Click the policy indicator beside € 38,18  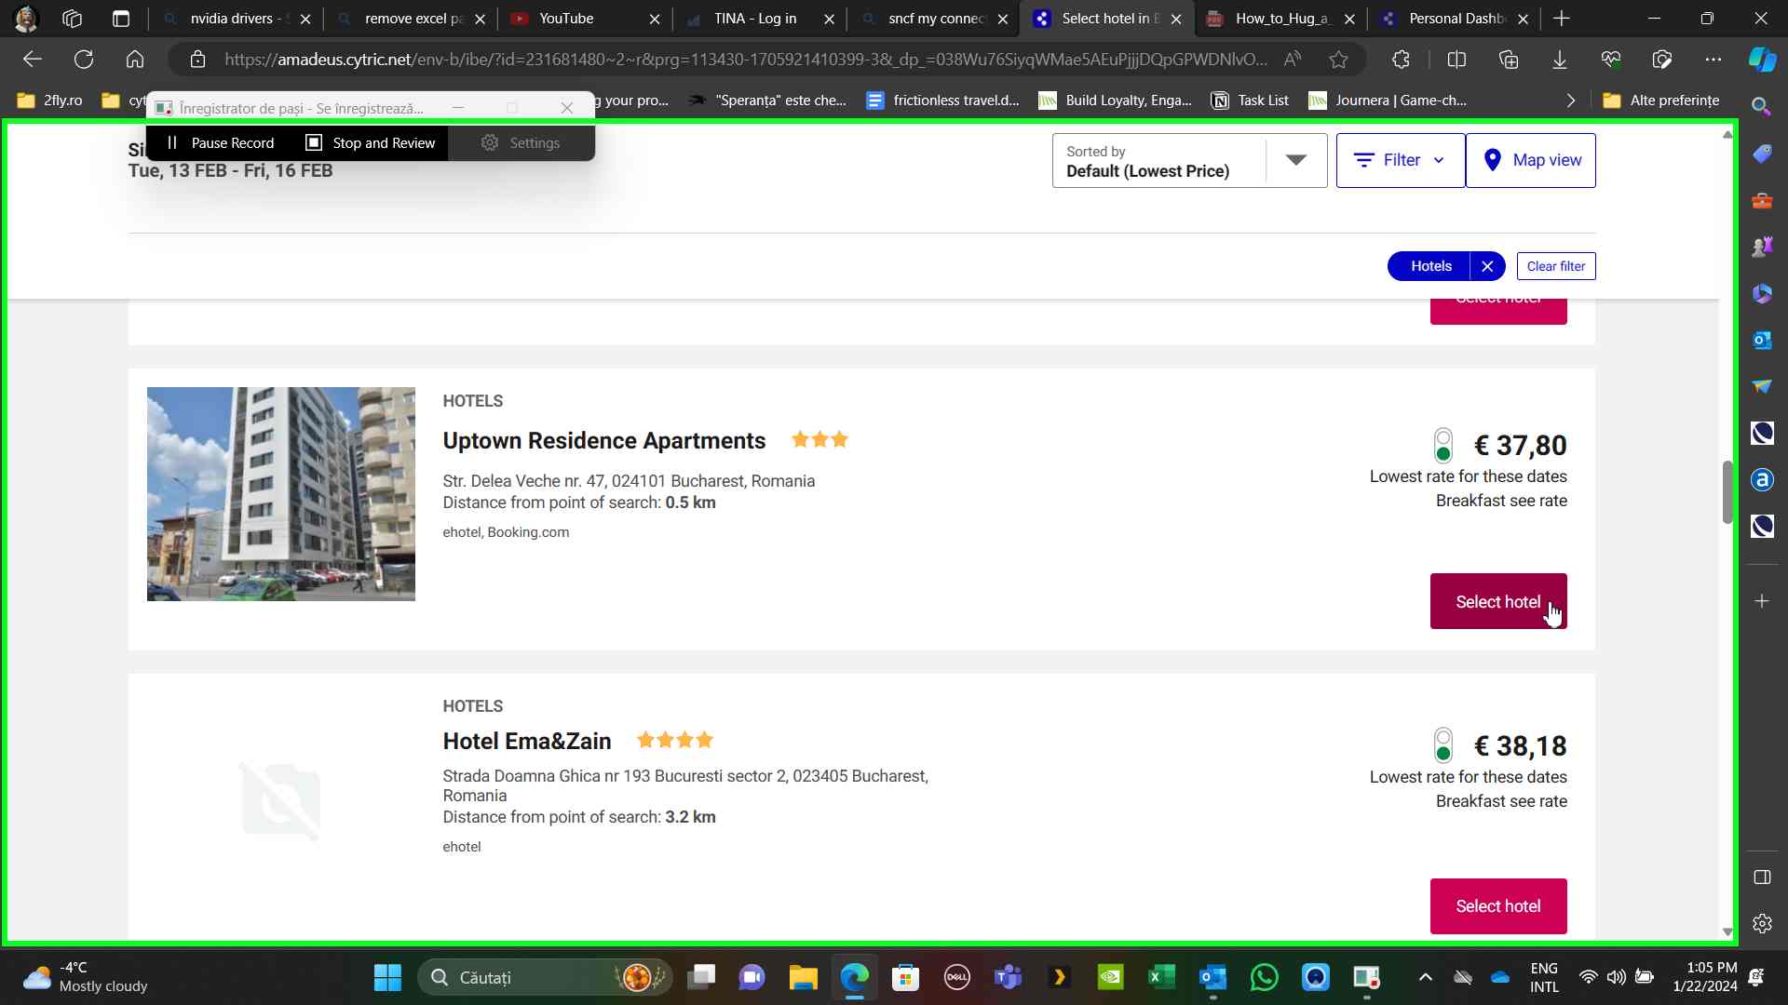point(1443,746)
